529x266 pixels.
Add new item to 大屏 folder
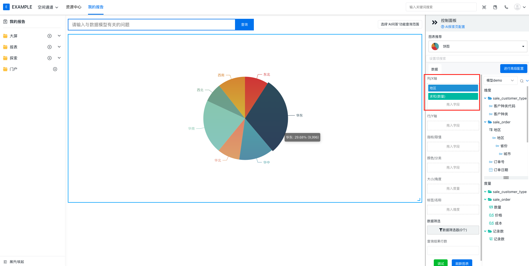(x=50, y=36)
